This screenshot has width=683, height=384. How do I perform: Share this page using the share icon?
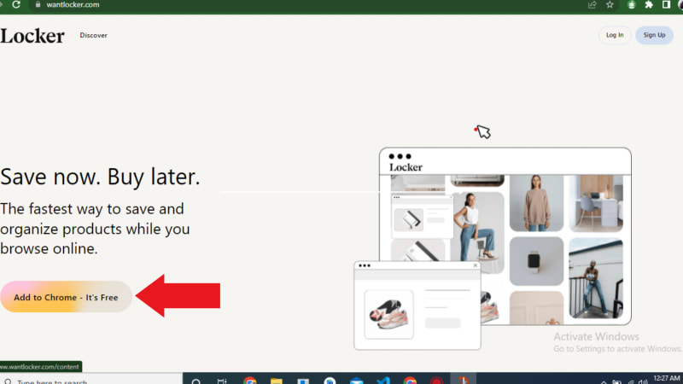coord(592,5)
